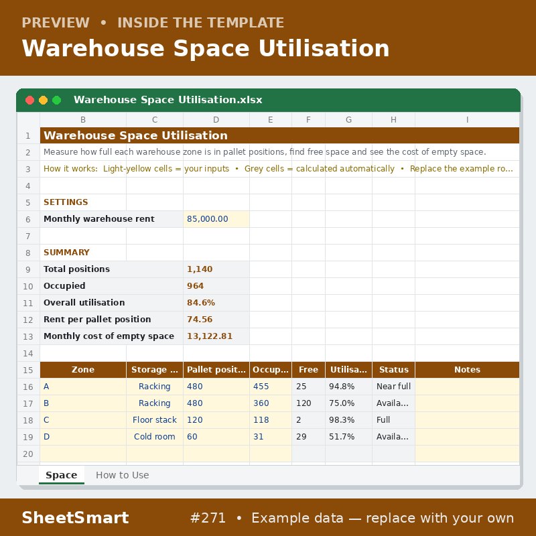Click the 'How it works' instruction row
Viewport: 536px width, 536px height.
(x=279, y=169)
